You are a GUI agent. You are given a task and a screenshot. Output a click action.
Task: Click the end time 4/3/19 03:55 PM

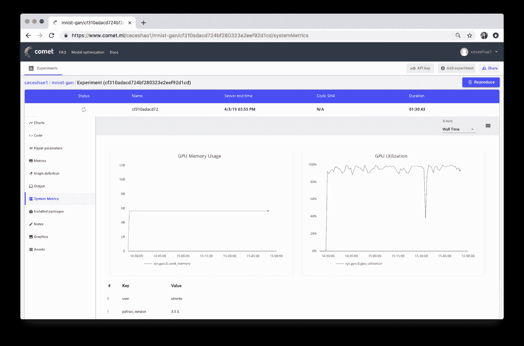click(x=239, y=109)
